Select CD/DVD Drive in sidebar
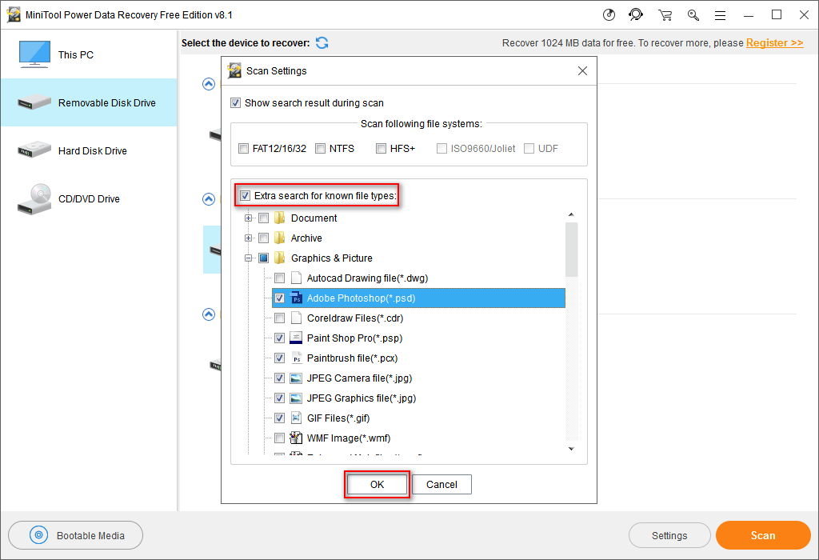 (x=89, y=199)
